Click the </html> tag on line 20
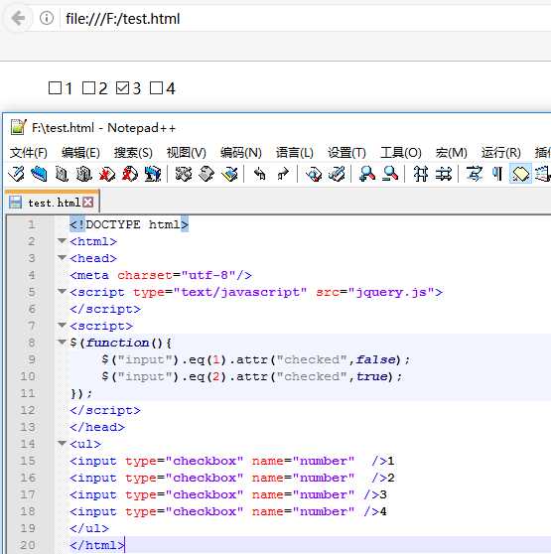The width and height of the screenshot is (551, 554). click(x=97, y=545)
